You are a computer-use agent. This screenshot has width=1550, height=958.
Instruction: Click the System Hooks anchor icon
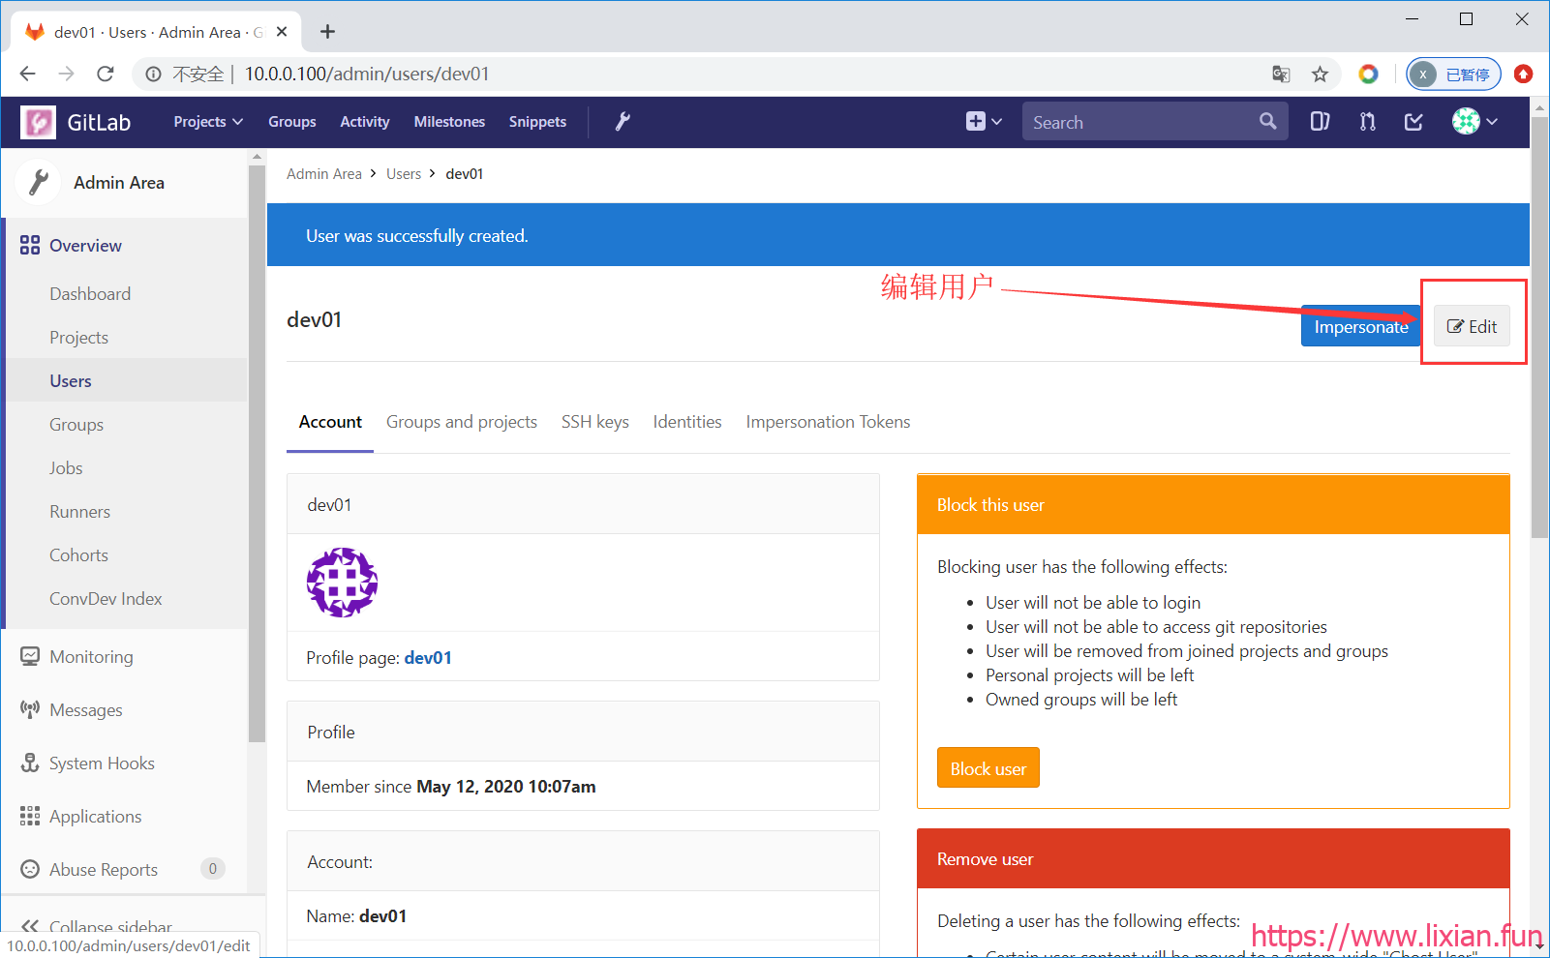pyautogui.click(x=30, y=763)
